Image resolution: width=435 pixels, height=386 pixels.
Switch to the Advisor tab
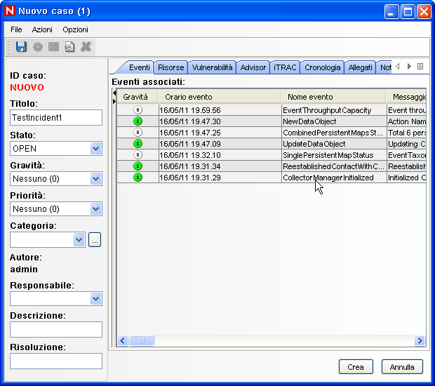[253, 67]
